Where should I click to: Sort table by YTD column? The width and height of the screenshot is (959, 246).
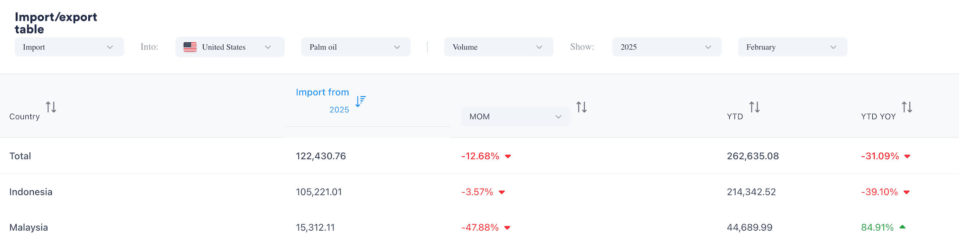[x=754, y=107]
